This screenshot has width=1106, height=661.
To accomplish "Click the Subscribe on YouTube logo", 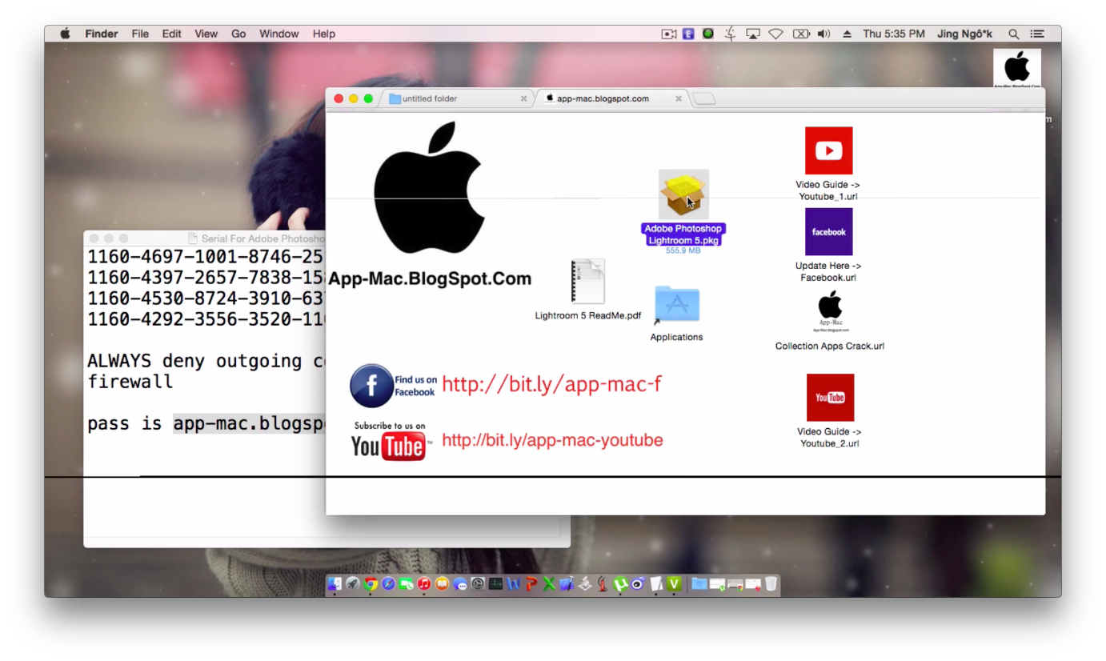I will [x=391, y=441].
